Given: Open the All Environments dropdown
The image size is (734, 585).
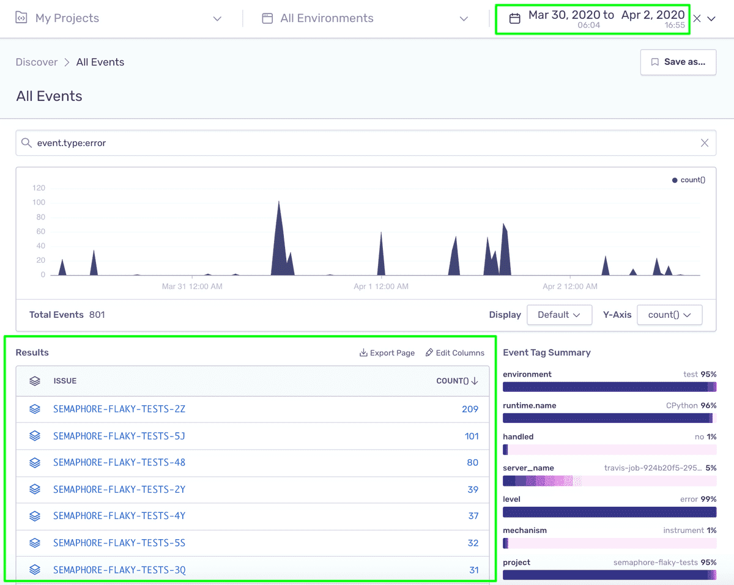Looking at the screenshot, I should 464,19.
